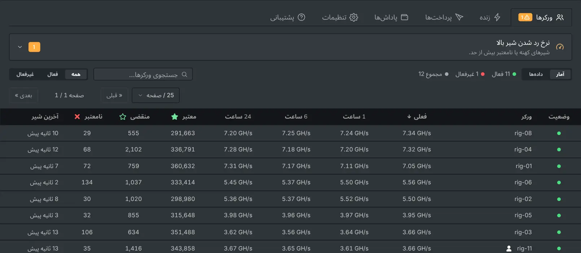
Task: Sort by 1 ساعت column header
Action: pyautogui.click(x=354, y=116)
